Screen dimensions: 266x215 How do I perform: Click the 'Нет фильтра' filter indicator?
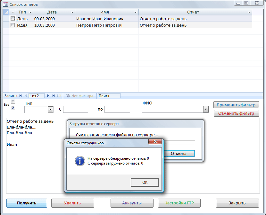click(x=80, y=96)
